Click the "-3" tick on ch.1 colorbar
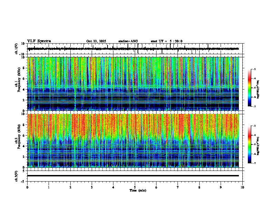The image size is (273, 210). (x=254, y=69)
